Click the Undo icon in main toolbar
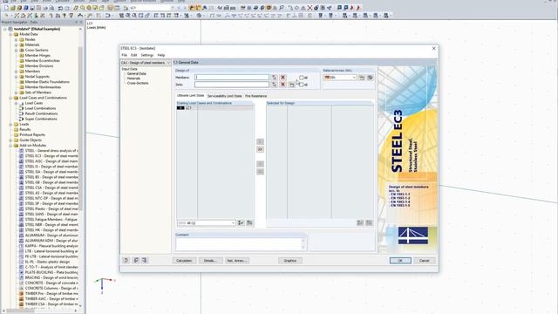The image size is (558, 314). [x=60, y=8]
